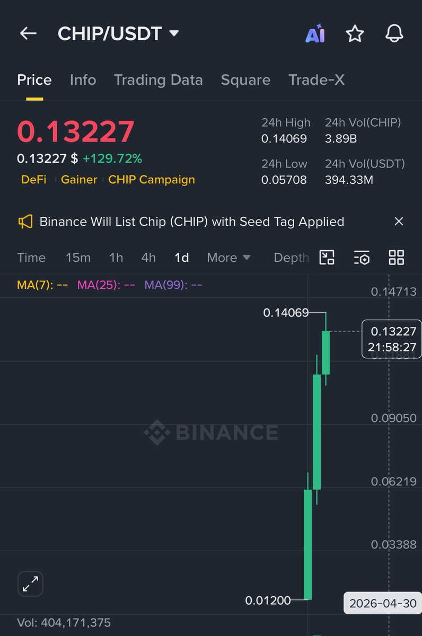Open the chart indicator settings icon
422x636 pixels.
tap(362, 258)
